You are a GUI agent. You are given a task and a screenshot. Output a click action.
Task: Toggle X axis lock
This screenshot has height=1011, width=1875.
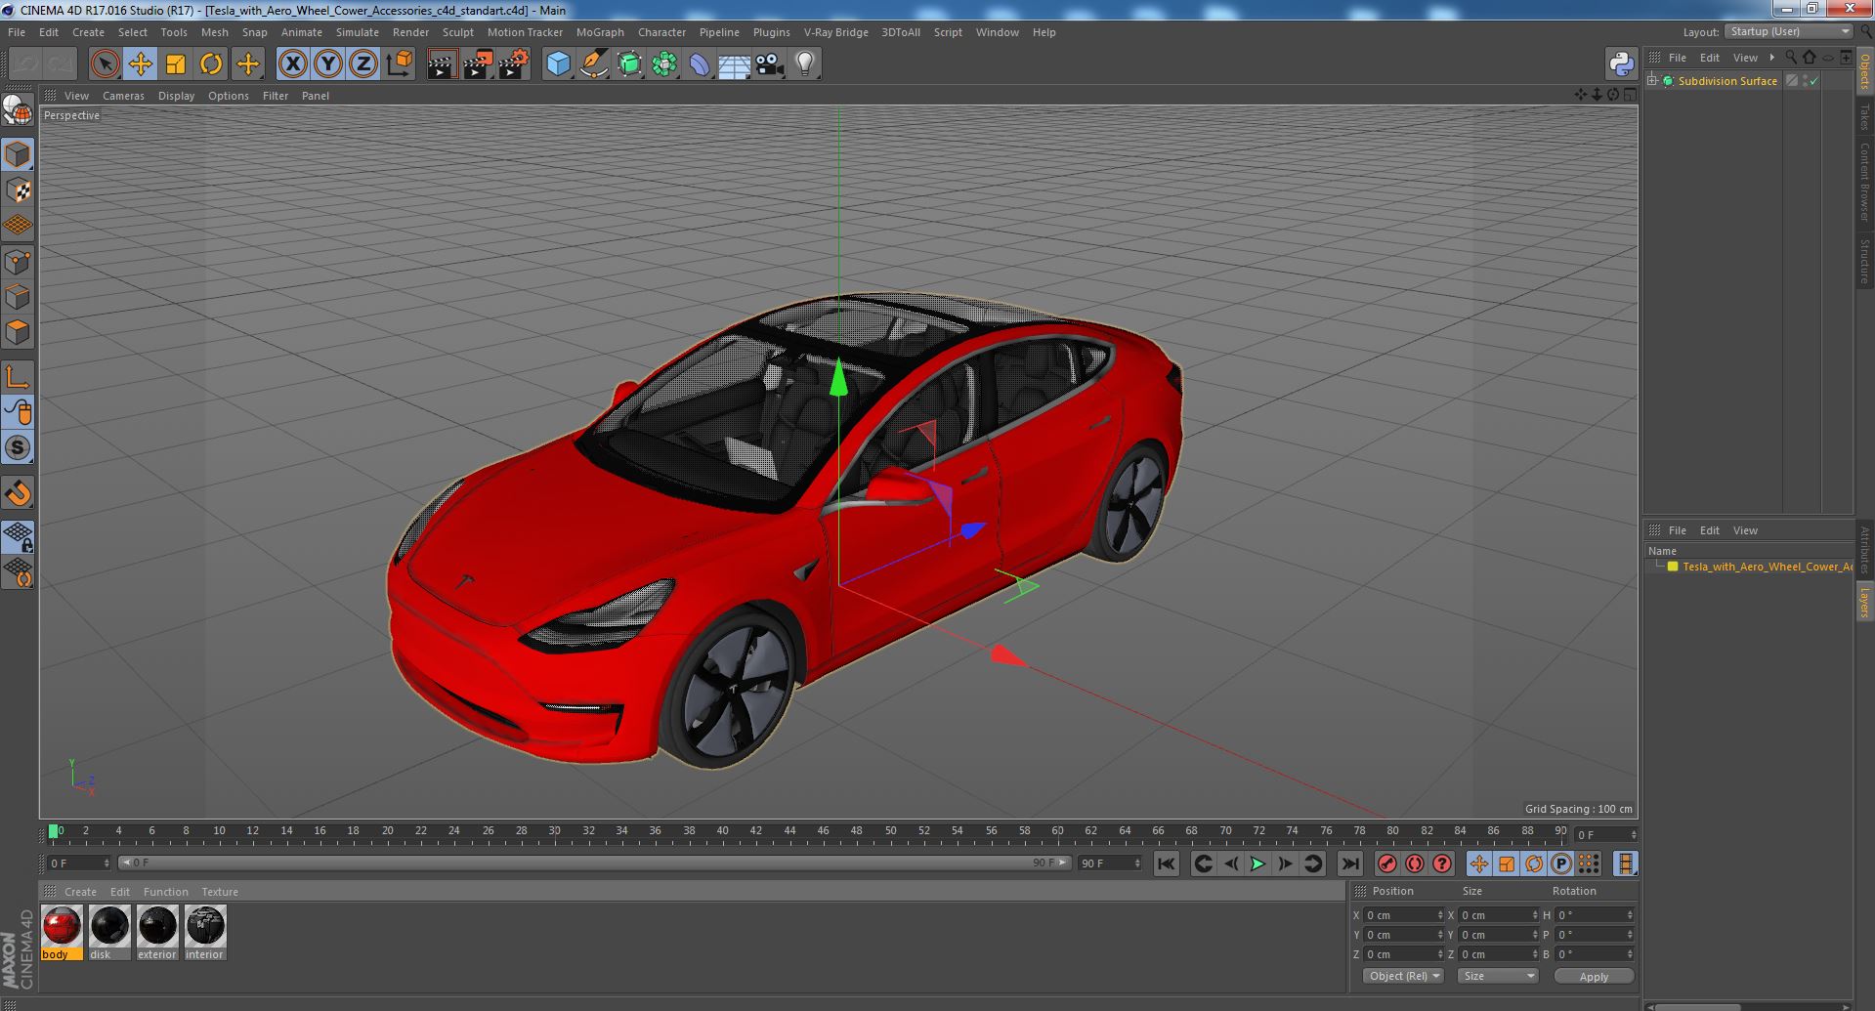[292, 64]
